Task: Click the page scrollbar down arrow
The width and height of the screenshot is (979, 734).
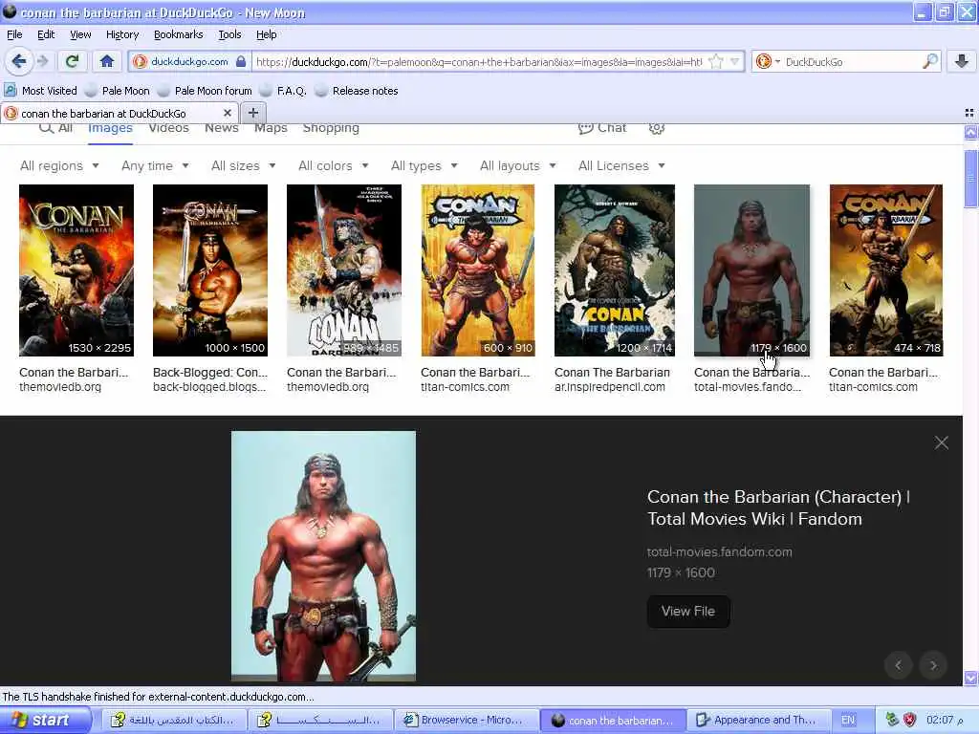Action: (970, 678)
